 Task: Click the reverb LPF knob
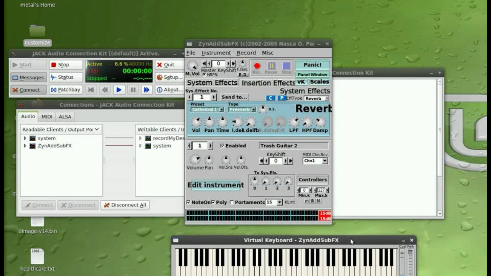pyautogui.click(x=294, y=122)
